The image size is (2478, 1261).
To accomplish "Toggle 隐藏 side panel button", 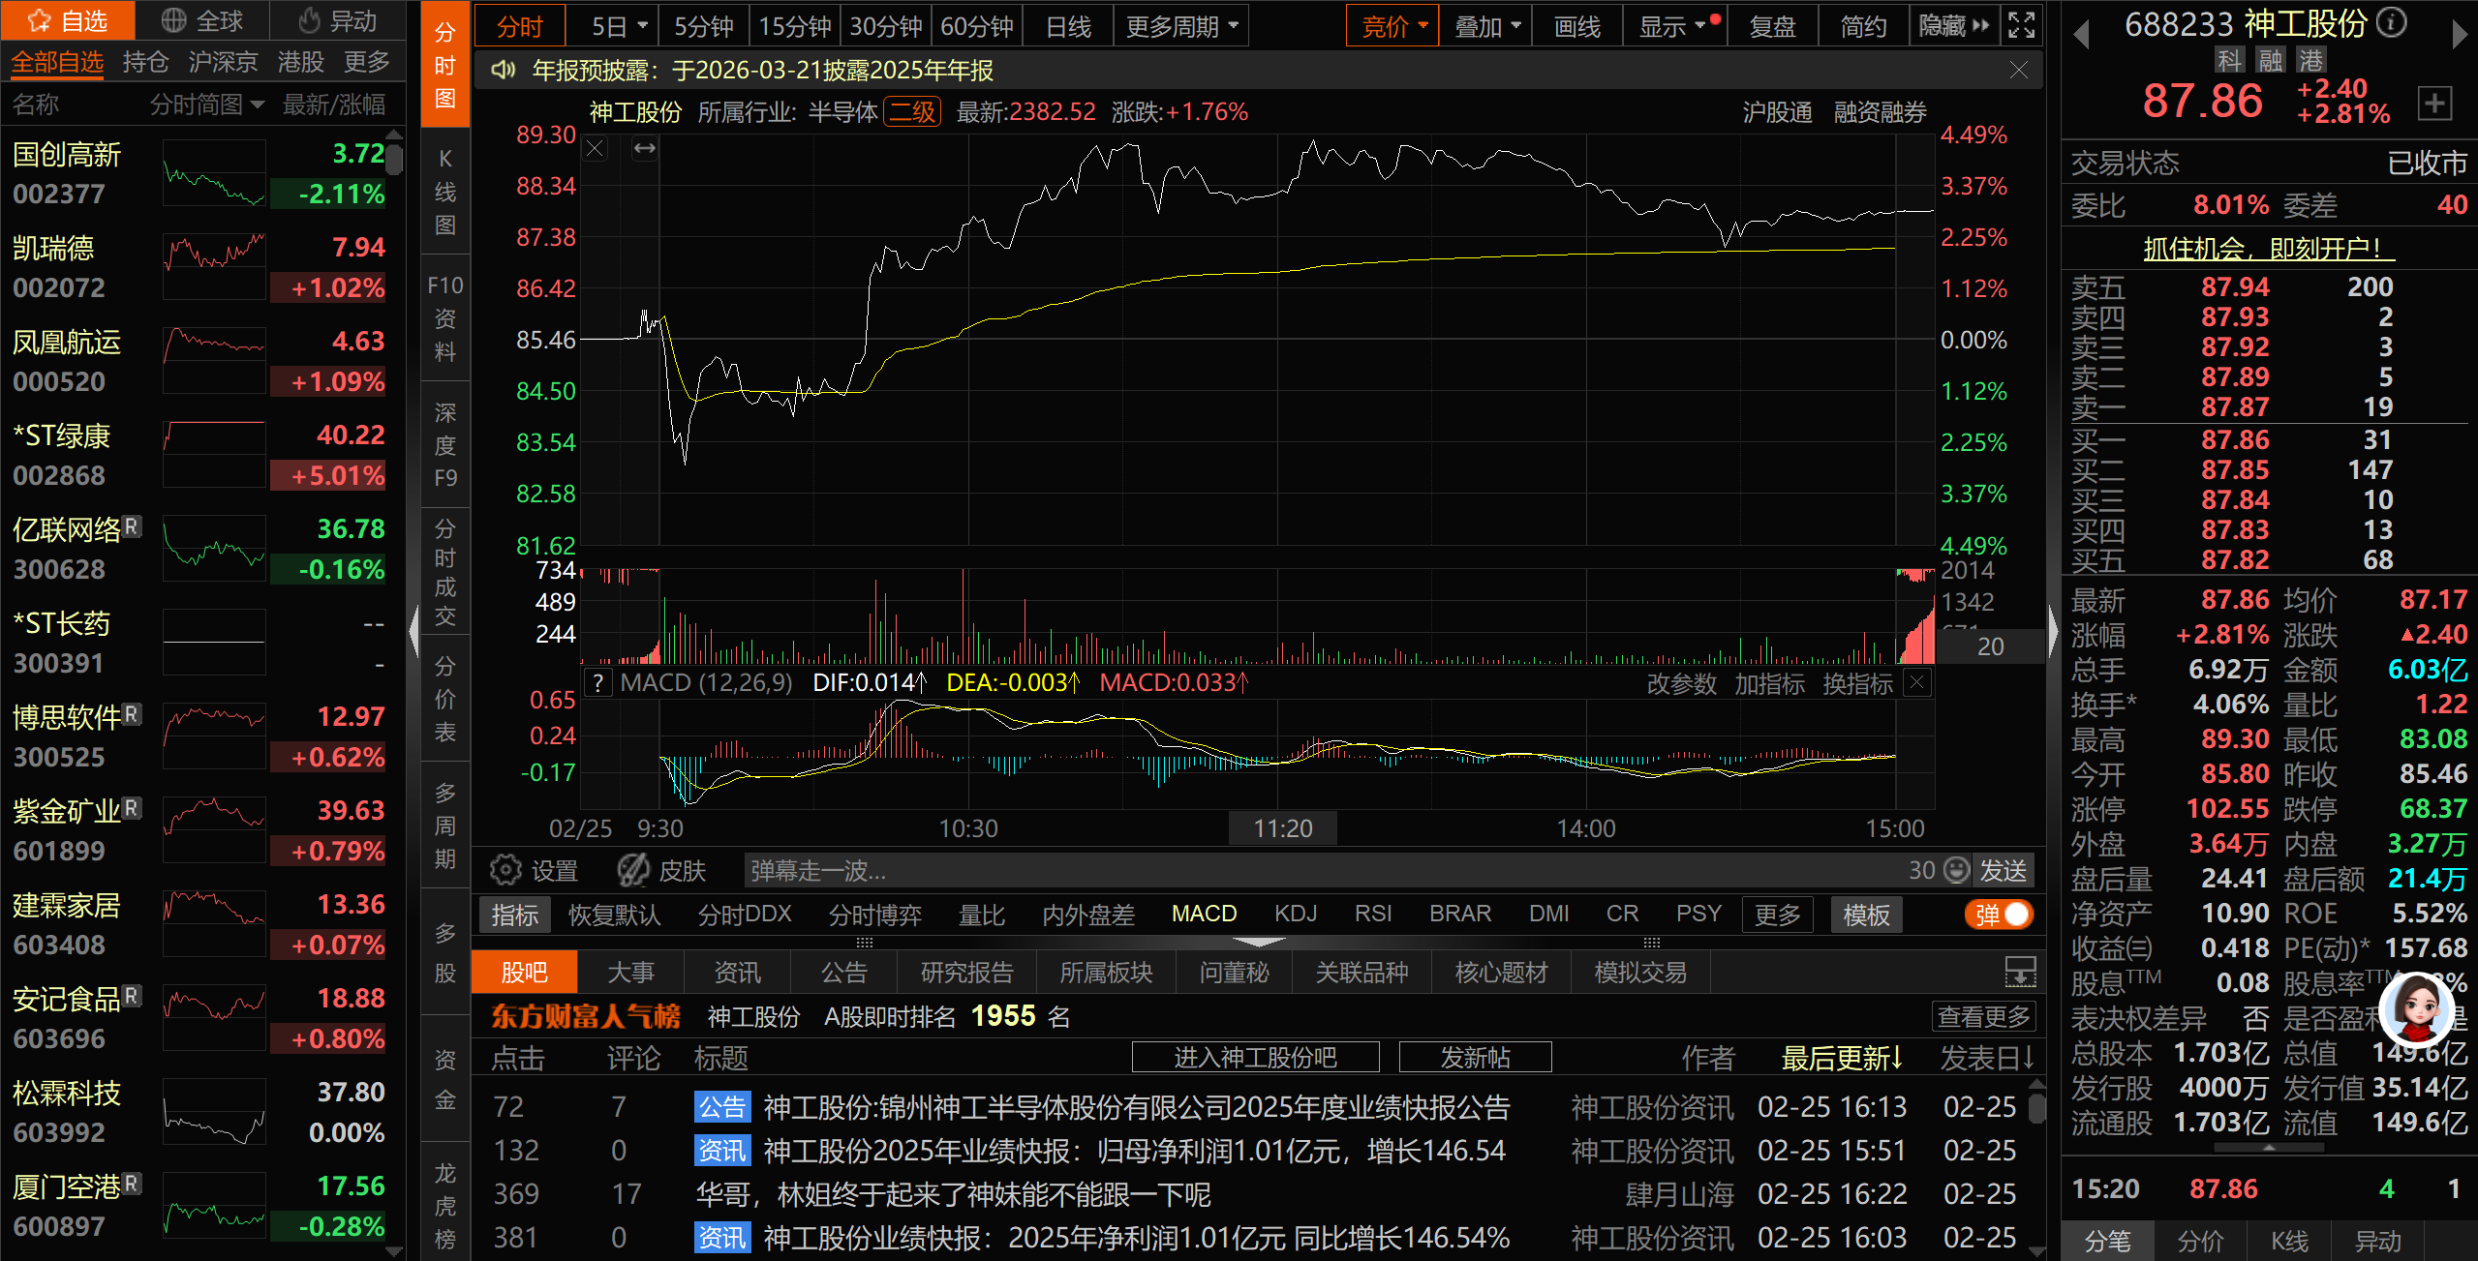I will 1953,26.
